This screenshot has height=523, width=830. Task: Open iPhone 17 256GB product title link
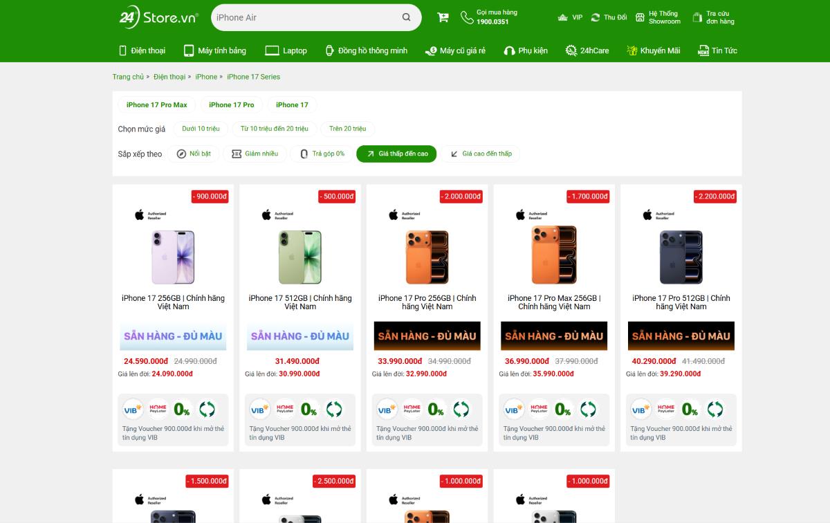[173, 302]
